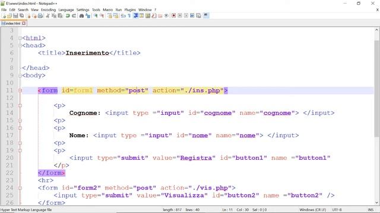The height and width of the screenshot is (213, 380).
Task: Click the Registra value on line 20
Action: point(196,158)
